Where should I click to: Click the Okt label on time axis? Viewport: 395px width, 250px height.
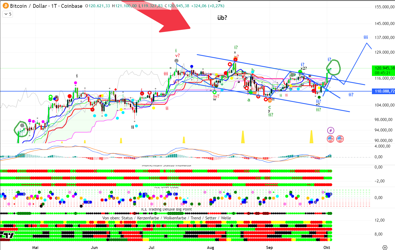pos(327,247)
